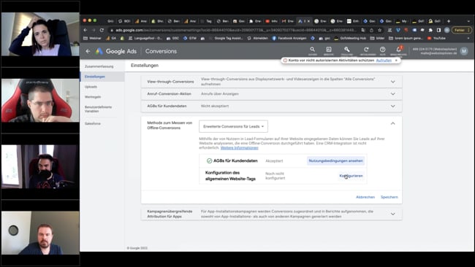This screenshot has height=267, width=475.
Task: Click green check beside AGBs für Kundendaten
Action: (x=209, y=161)
